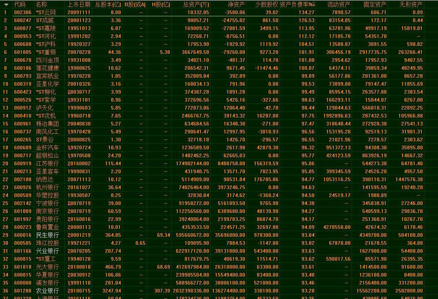Select stock name 杭州银行
This screenshot has height=299, width=438.
coord(47,187)
